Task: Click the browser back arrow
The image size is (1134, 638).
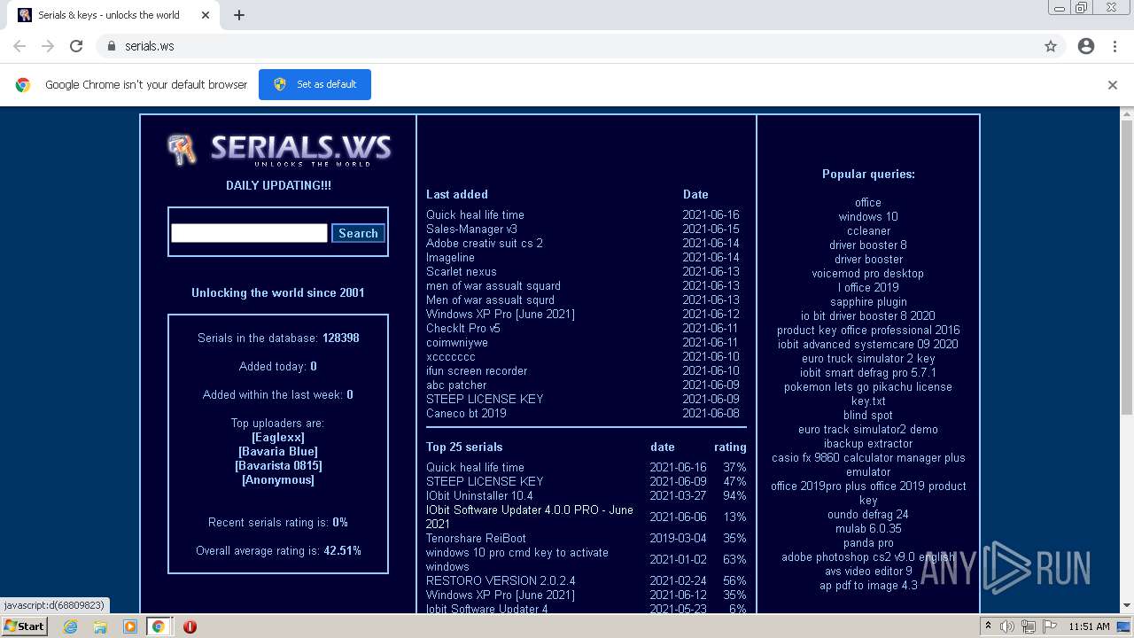Action: click(19, 46)
